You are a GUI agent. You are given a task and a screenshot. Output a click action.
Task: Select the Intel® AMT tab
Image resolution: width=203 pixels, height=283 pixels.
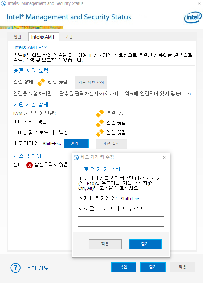coord(43,36)
